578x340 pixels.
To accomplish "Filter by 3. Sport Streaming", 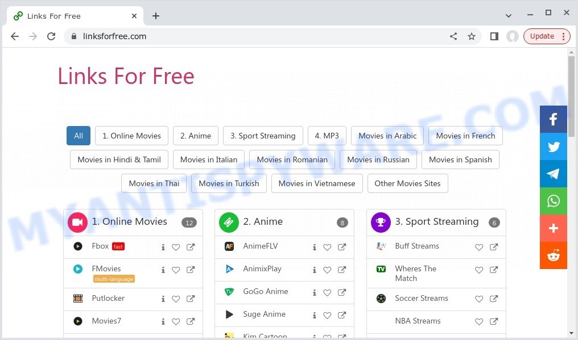I will tap(263, 136).
